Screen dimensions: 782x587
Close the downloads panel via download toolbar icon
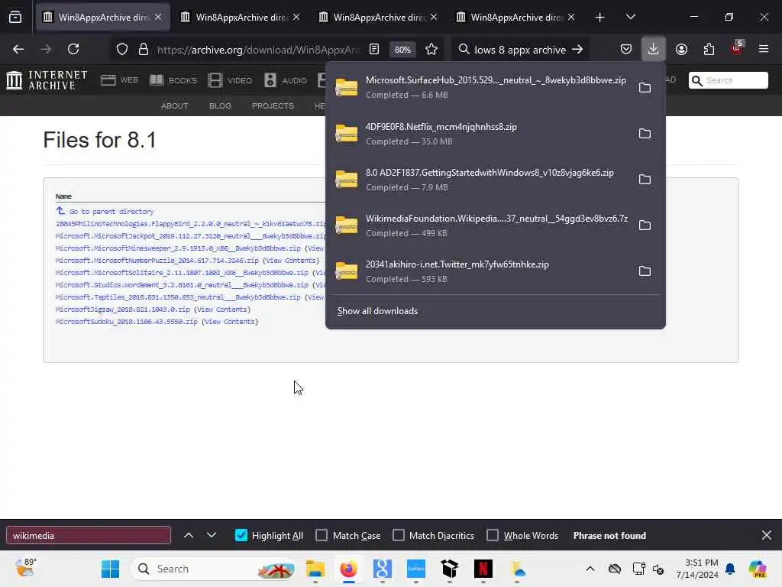tap(654, 49)
